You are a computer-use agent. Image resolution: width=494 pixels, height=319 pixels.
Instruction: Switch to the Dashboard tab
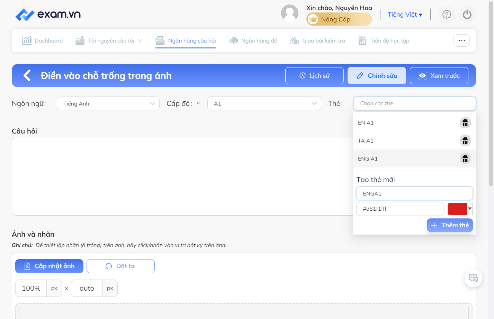42,40
